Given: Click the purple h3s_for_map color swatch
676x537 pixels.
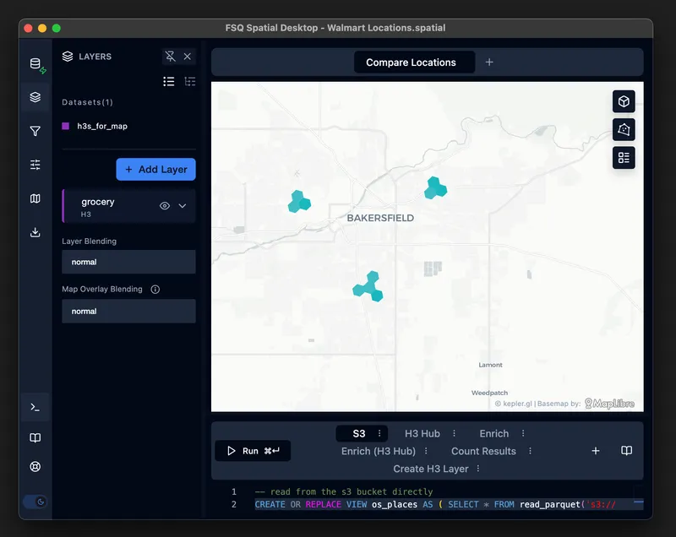Looking at the screenshot, I should pos(66,126).
